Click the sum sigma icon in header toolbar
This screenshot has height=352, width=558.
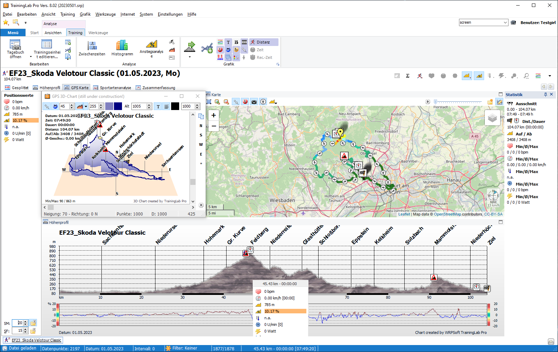(408, 76)
